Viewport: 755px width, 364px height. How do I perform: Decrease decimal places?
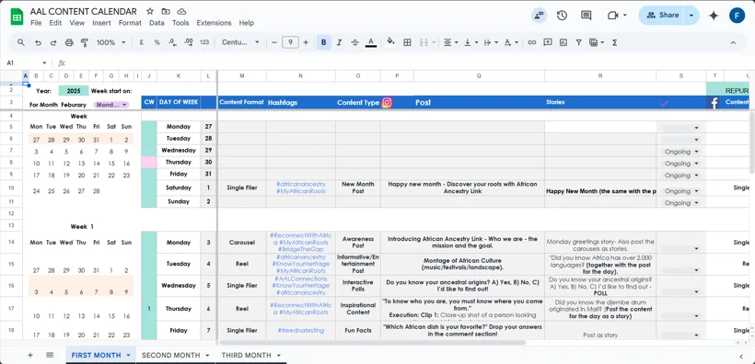(172, 42)
